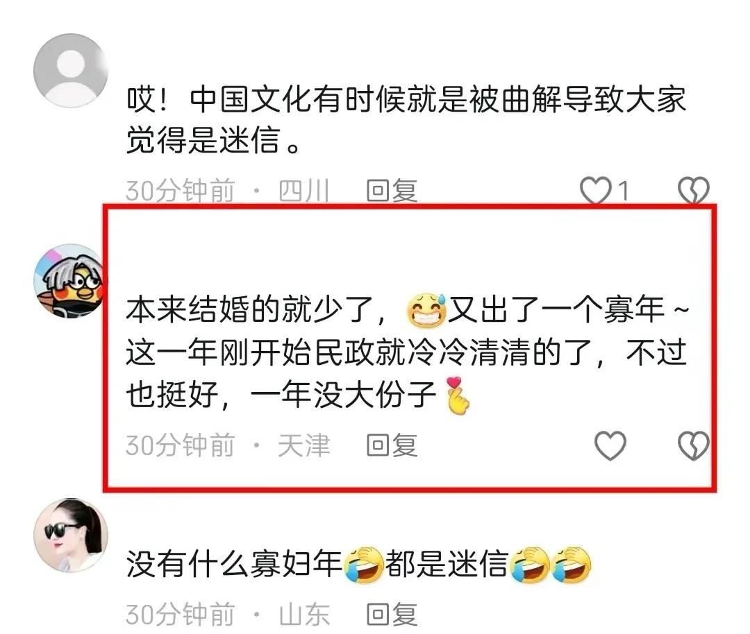This screenshot has width=750, height=634.
Task: Select the comment text 没有什么寡妇年
Action: coord(235,564)
